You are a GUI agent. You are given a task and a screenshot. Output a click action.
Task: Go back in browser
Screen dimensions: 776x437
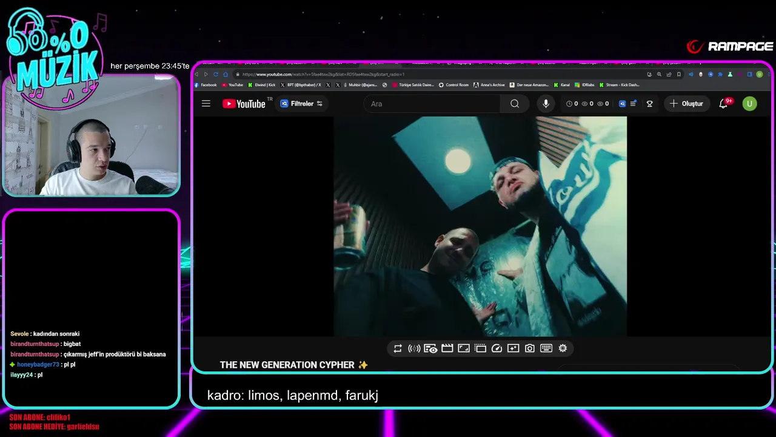pyautogui.click(x=196, y=74)
